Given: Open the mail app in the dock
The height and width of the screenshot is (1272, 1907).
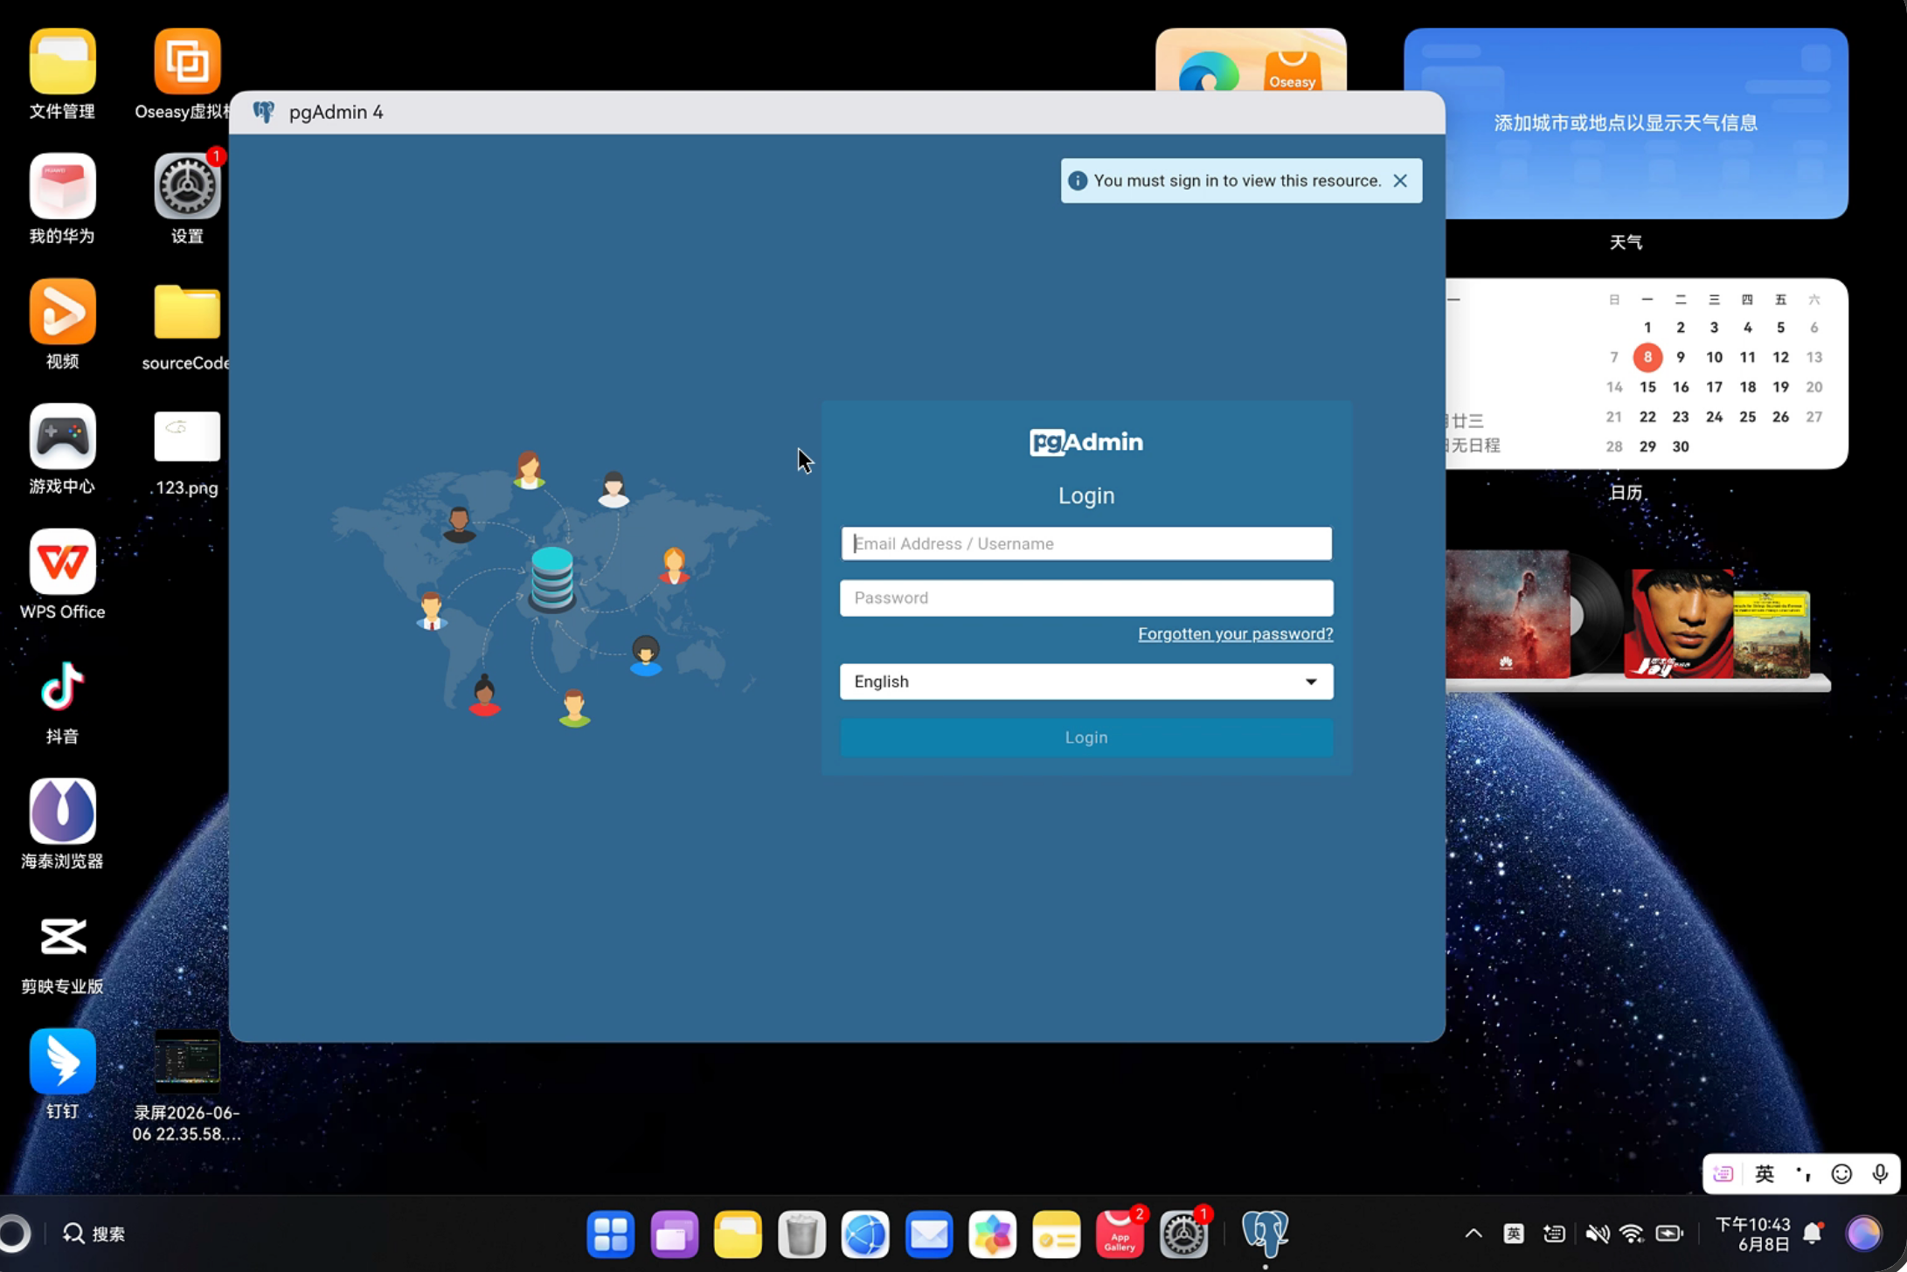Looking at the screenshot, I should tap(929, 1234).
